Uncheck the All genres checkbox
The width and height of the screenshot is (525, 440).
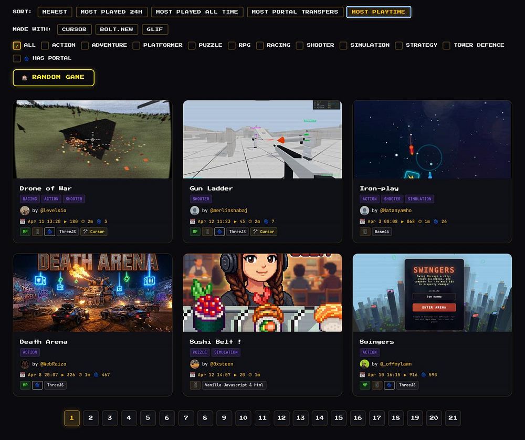click(16, 45)
